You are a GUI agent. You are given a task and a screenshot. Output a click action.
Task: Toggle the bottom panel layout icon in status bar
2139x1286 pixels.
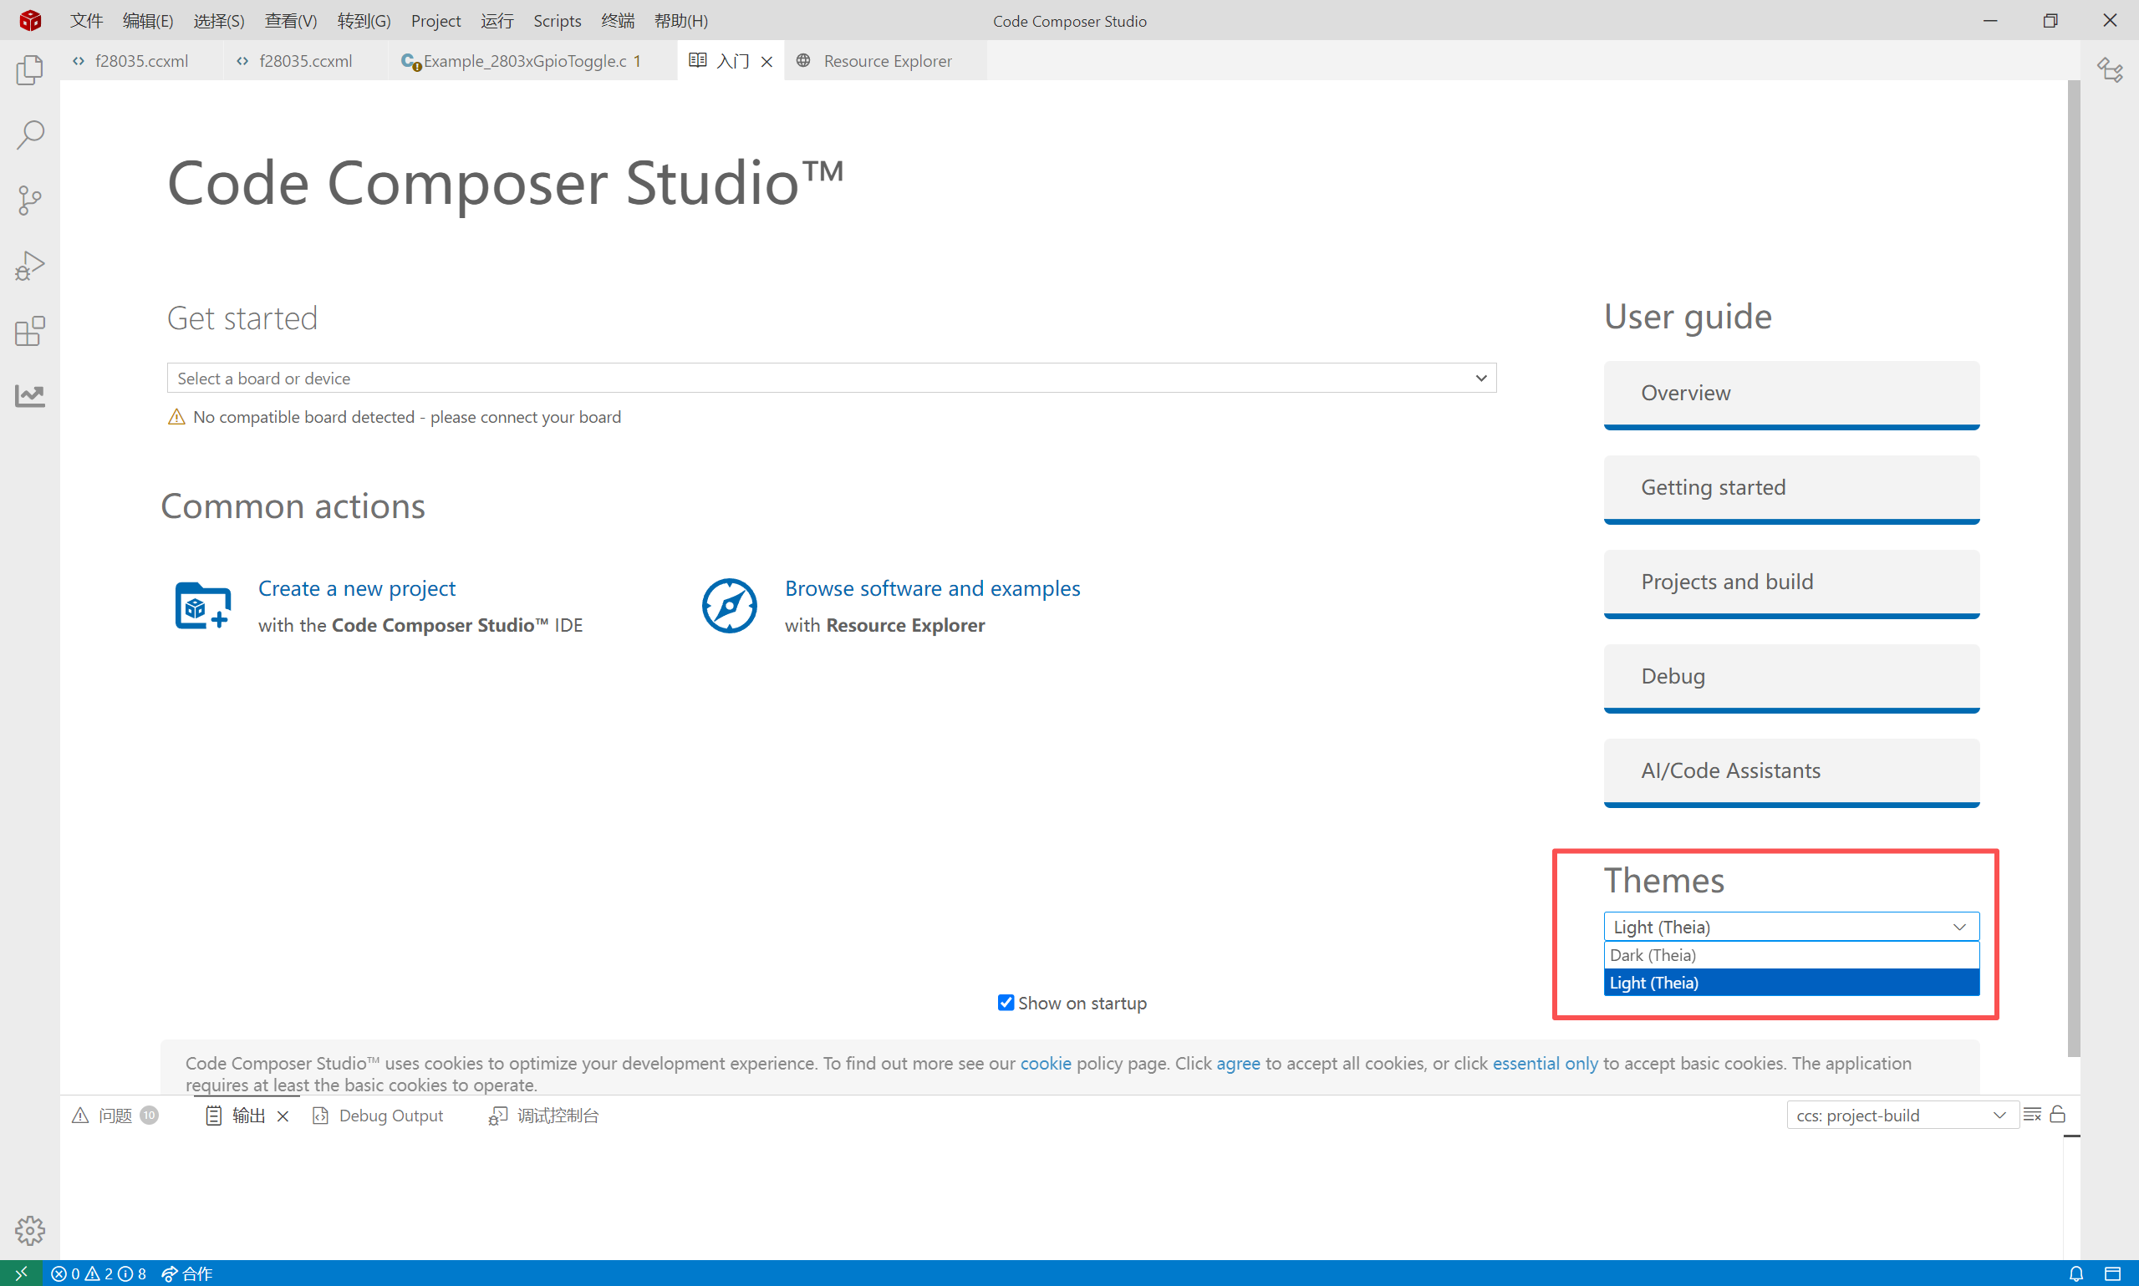[2112, 1273]
